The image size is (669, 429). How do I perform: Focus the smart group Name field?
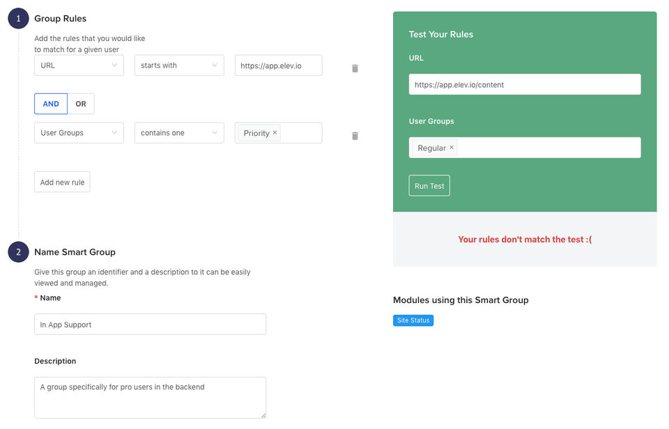[x=150, y=325]
